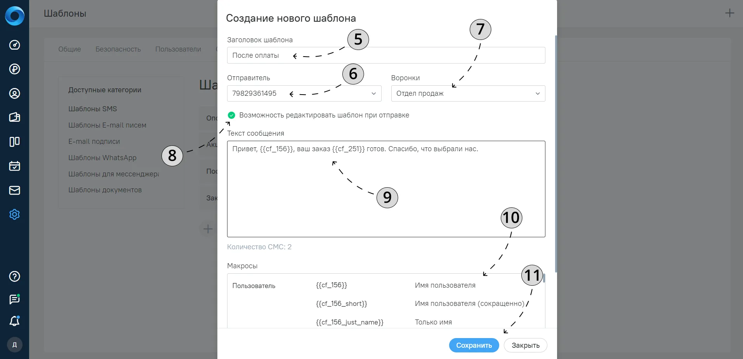743x359 pixels.
Task: Click the Закрыть button
Action: 526,345
